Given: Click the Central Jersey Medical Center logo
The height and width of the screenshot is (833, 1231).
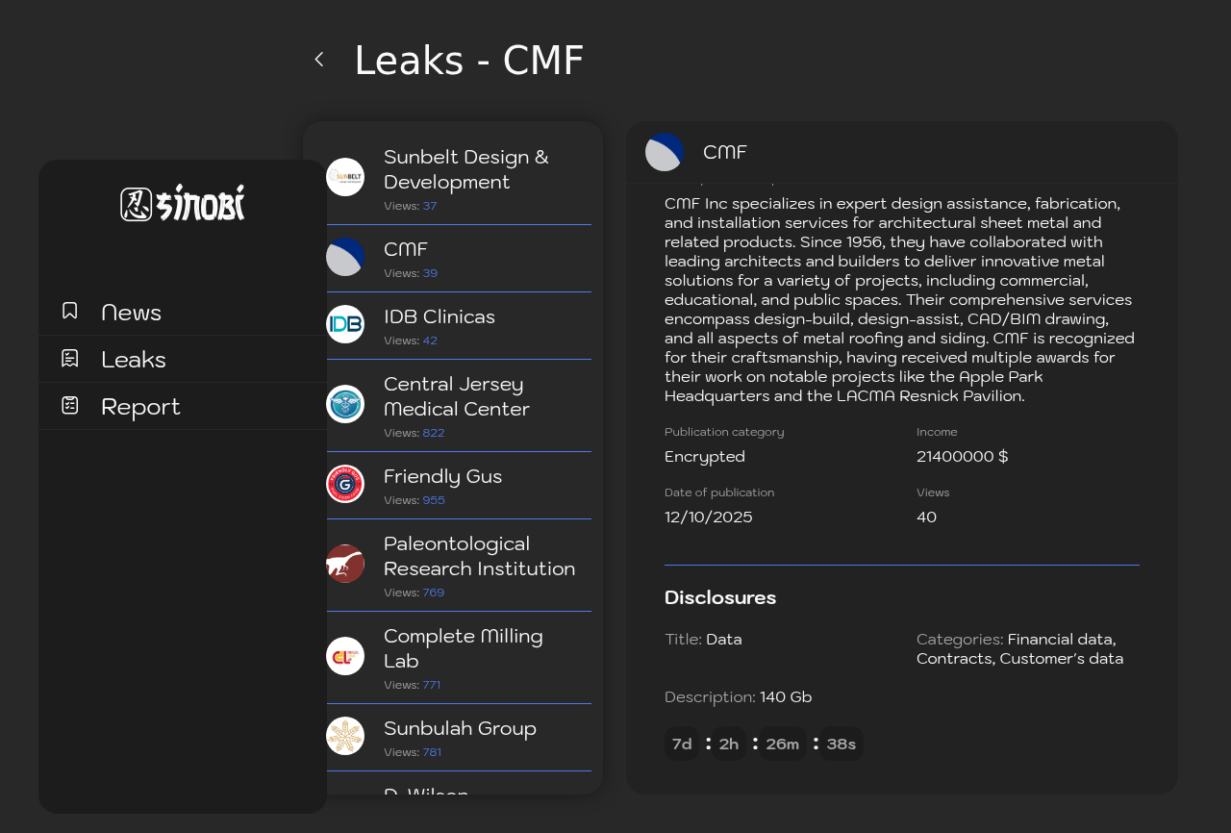Looking at the screenshot, I should pyautogui.click(x=345, y=404).
